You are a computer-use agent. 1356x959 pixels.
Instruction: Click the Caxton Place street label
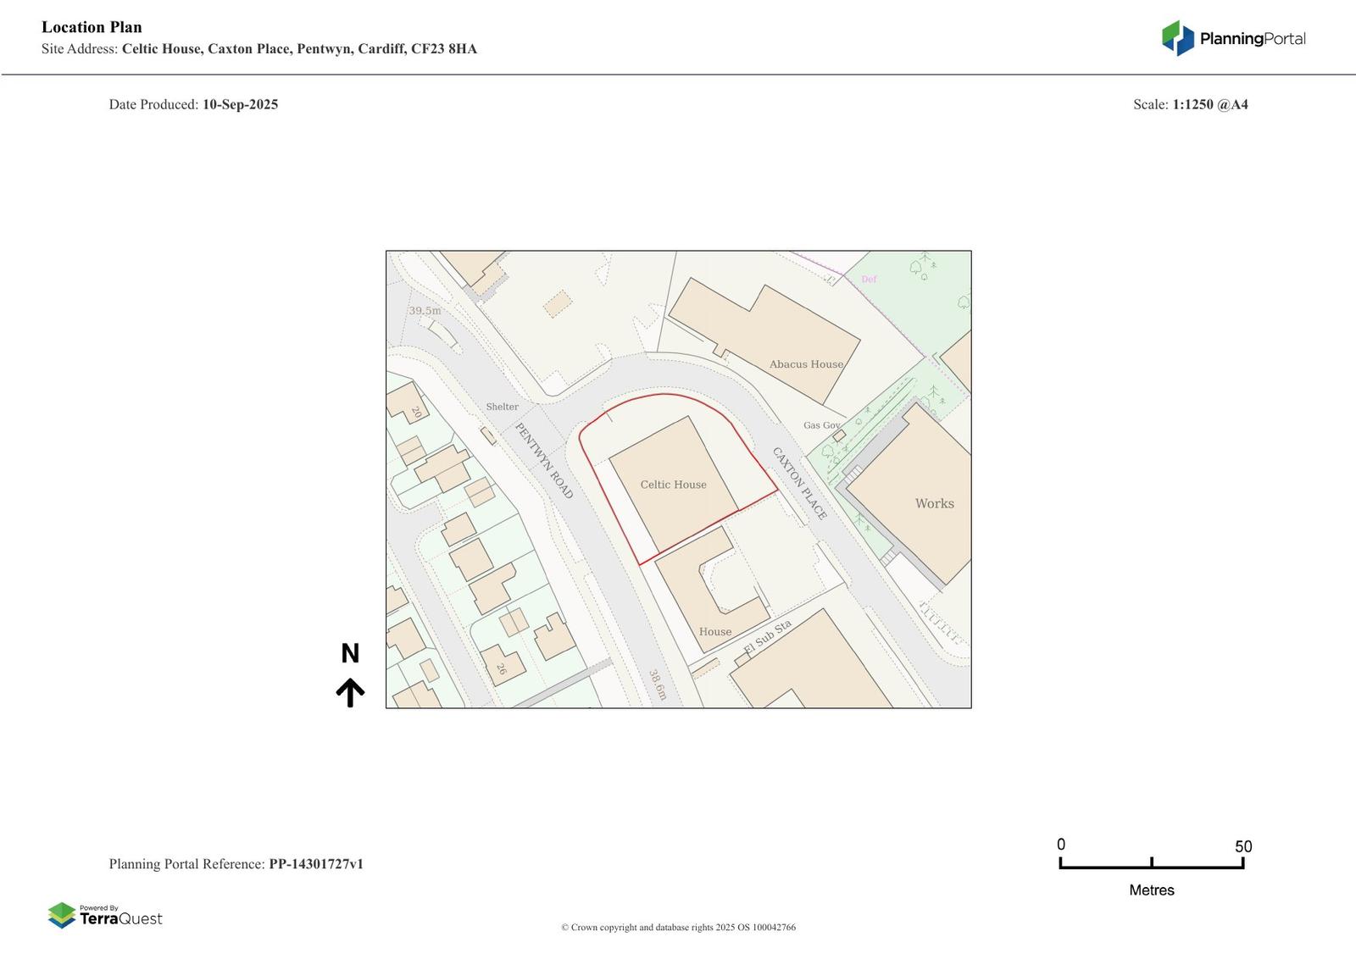point(799,483)
